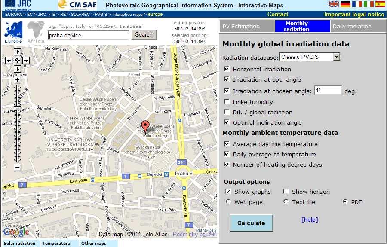Switch language to Spanish flag
This screenshot has height=247, width=387.
tap(380, 4)
